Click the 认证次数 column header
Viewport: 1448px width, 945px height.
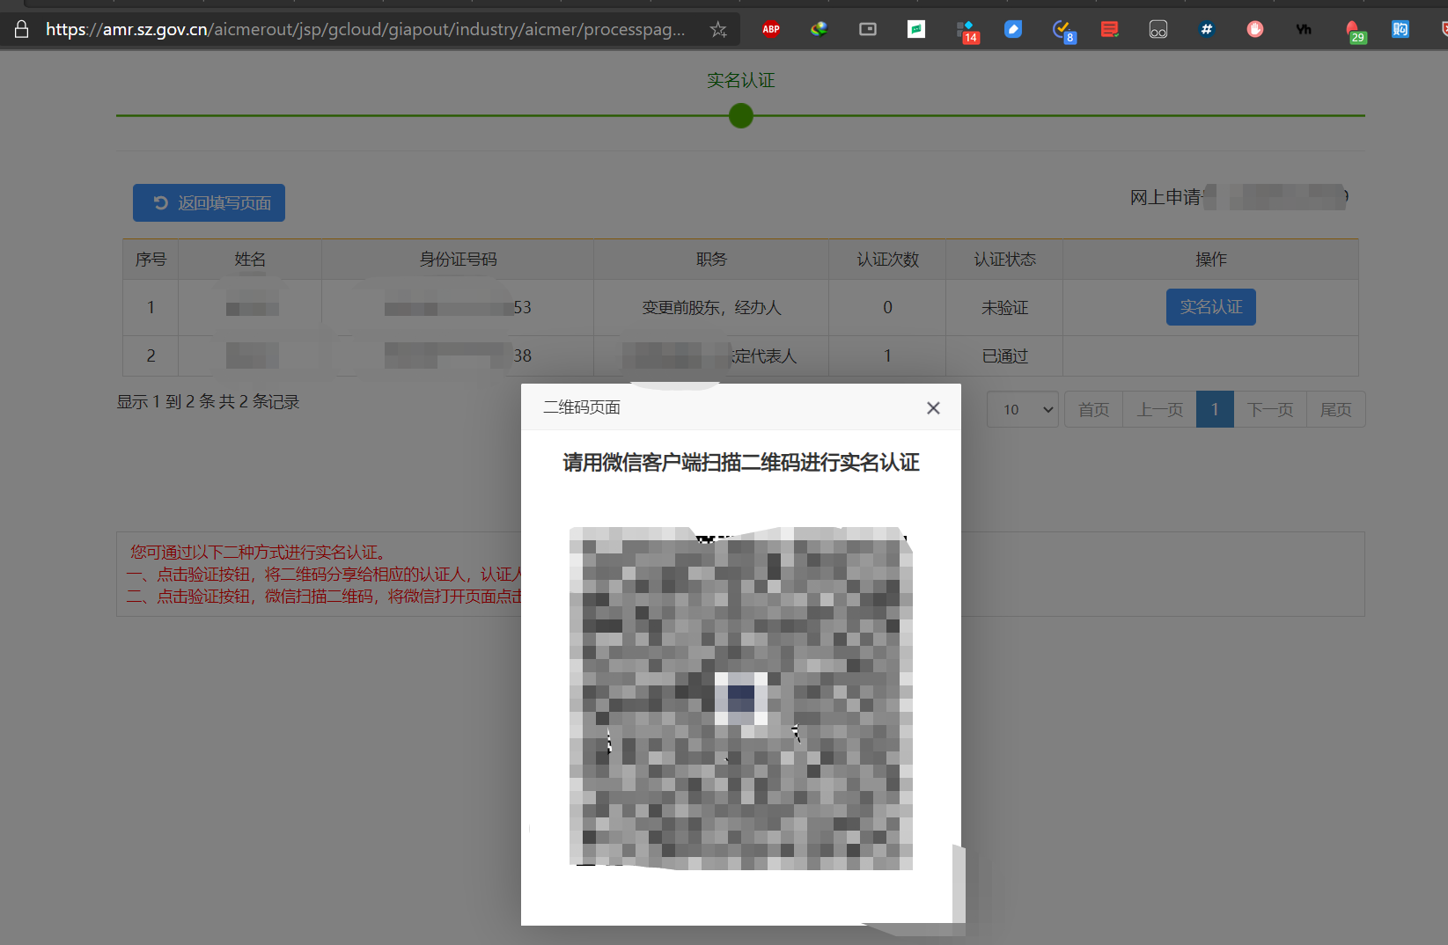[x=887, y=260]
